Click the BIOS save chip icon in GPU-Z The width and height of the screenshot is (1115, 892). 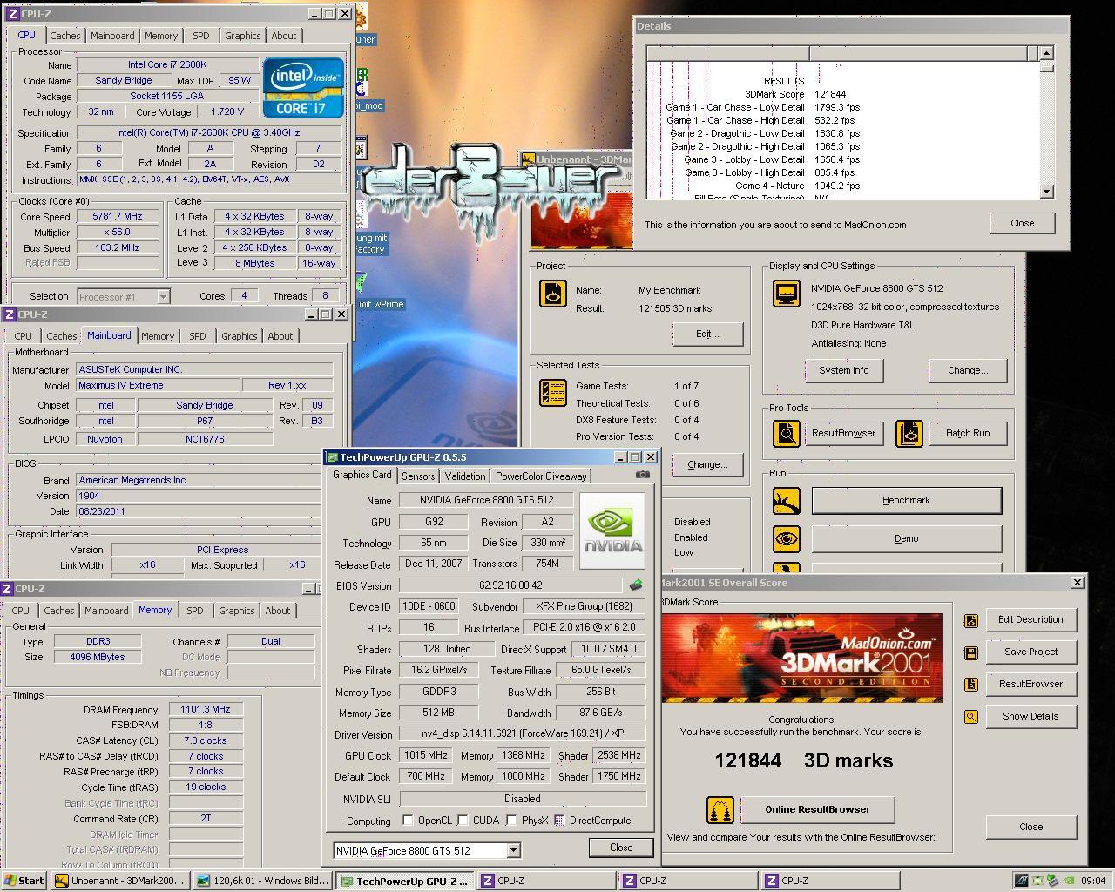(636, 585)
